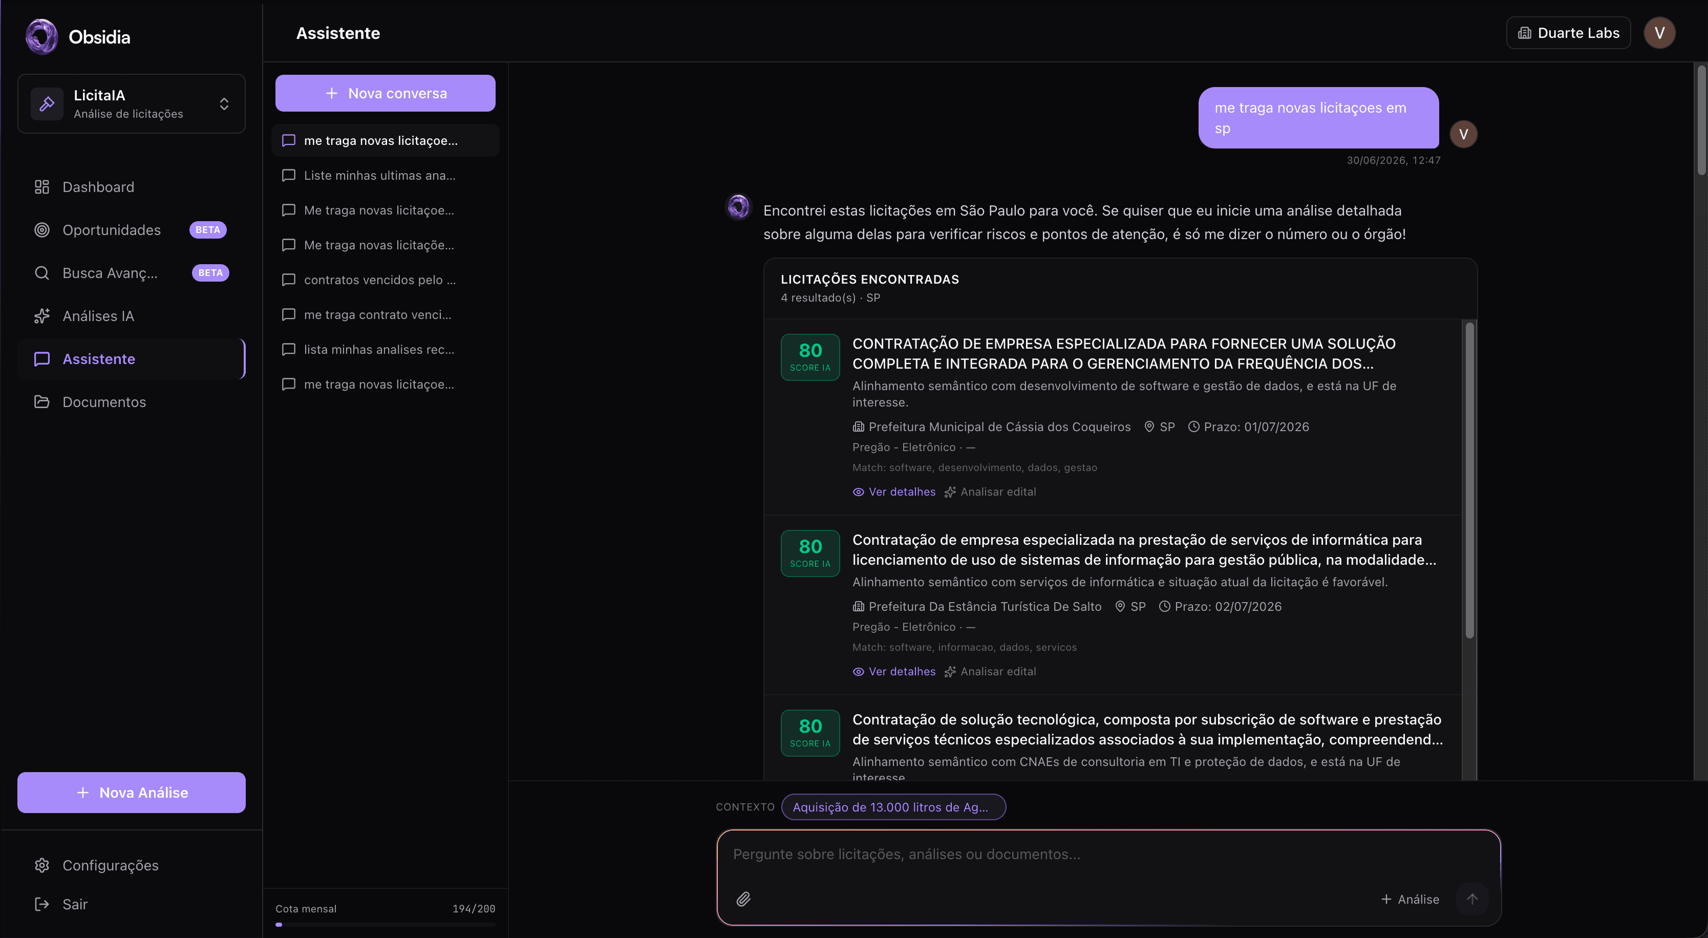Open the user avatar V in header
The width and height of the screenshot is (1708, 938).
(x=1659, y=33)
